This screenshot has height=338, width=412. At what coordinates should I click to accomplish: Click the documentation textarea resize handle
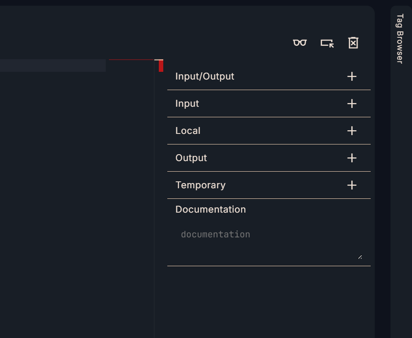tap(360, 256)
